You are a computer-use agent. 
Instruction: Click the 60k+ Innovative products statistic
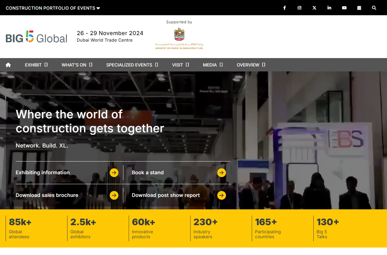[144, 228]
